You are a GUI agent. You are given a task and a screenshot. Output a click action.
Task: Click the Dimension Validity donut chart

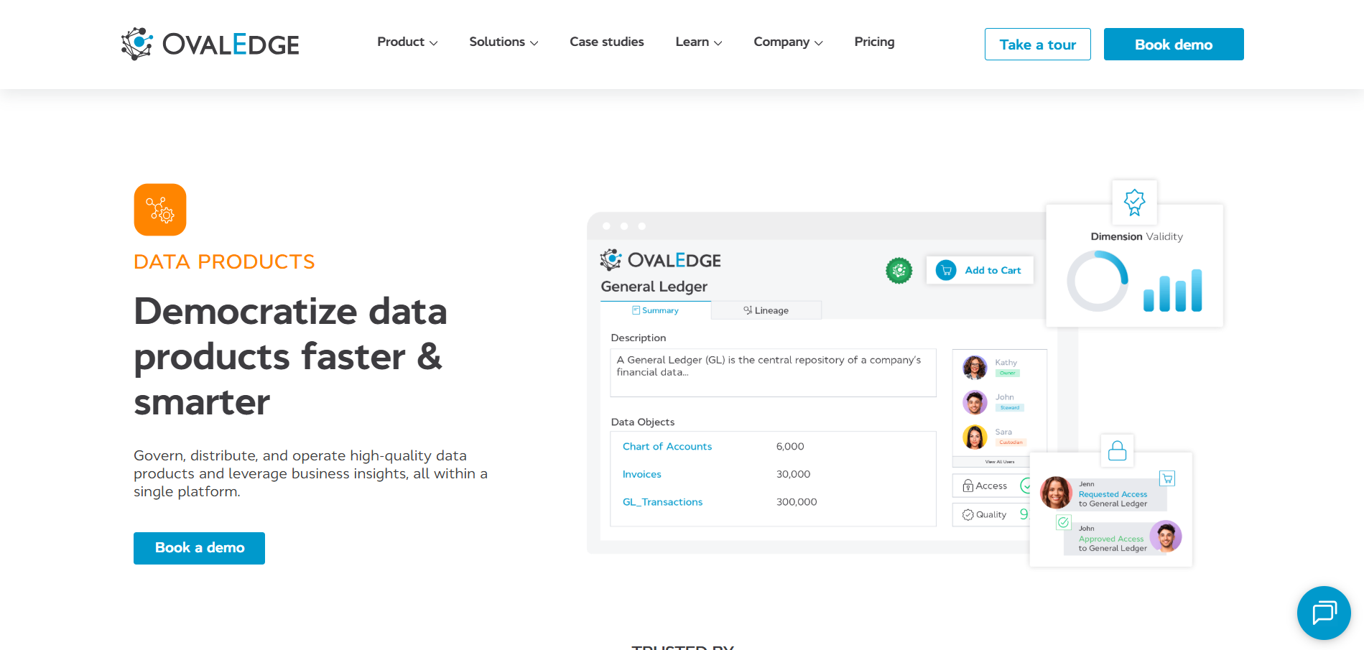click(1098, 281)
